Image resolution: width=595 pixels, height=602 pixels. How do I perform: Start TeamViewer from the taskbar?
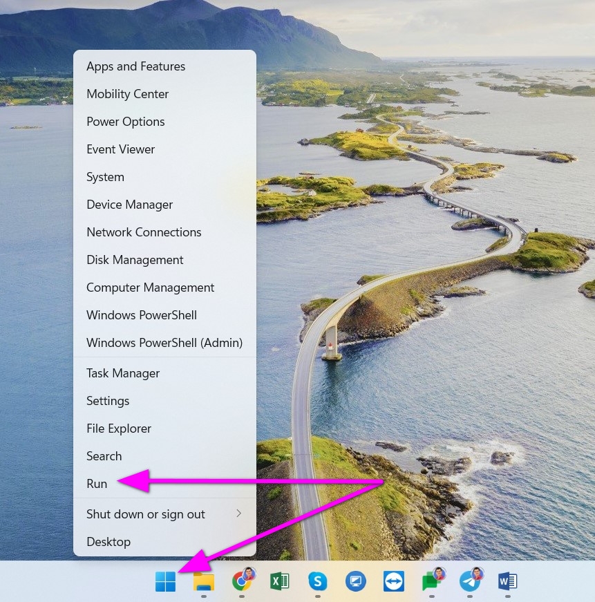click(393, 581)
